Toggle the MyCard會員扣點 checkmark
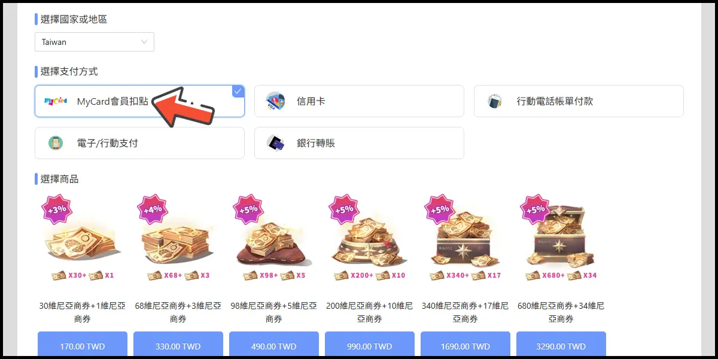This screenshot has height=359, width=718. point(238,91)
